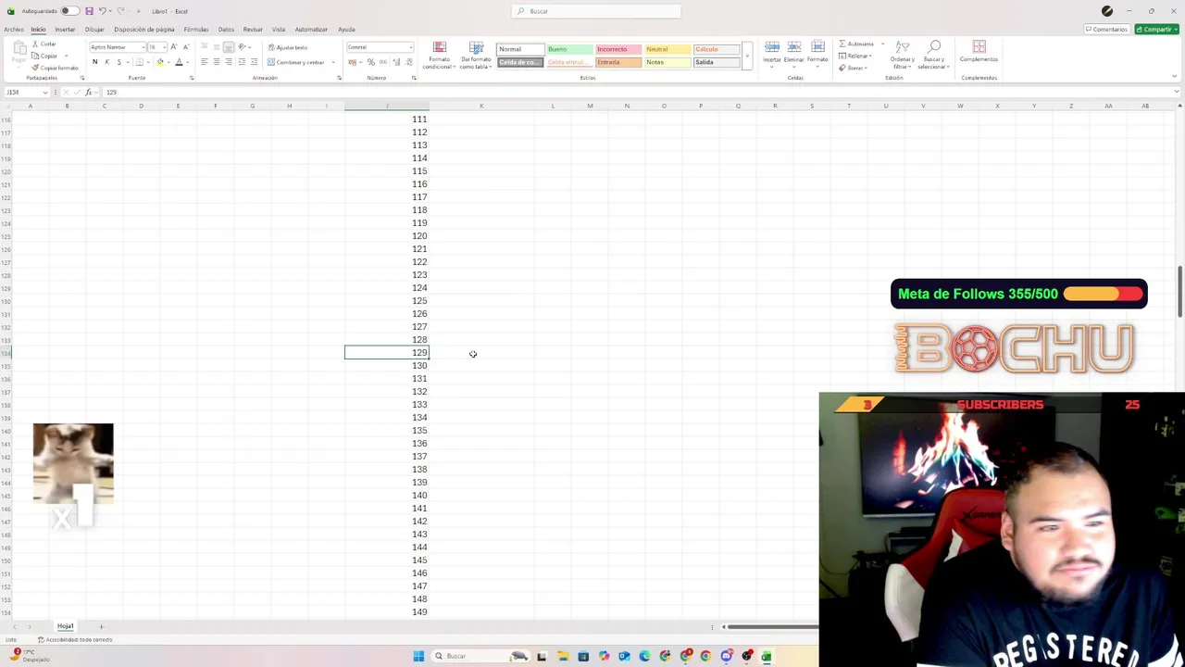Open the Datos ribbon tab
The image size is (1185, 667).
(x=226, y=29)
